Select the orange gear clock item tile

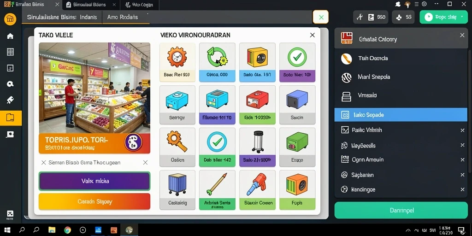tap(177, 62)
